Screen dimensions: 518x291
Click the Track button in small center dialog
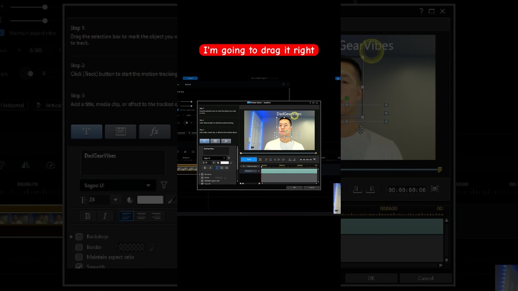pyautogui.click(x=249, y=159)
